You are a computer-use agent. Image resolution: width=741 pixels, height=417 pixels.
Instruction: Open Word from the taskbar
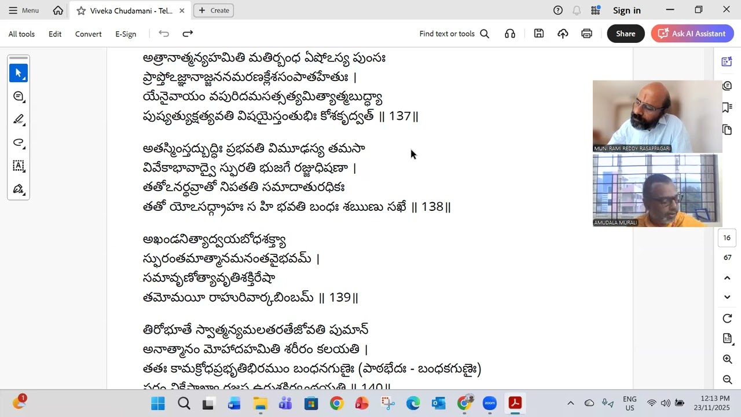[234, 403]
